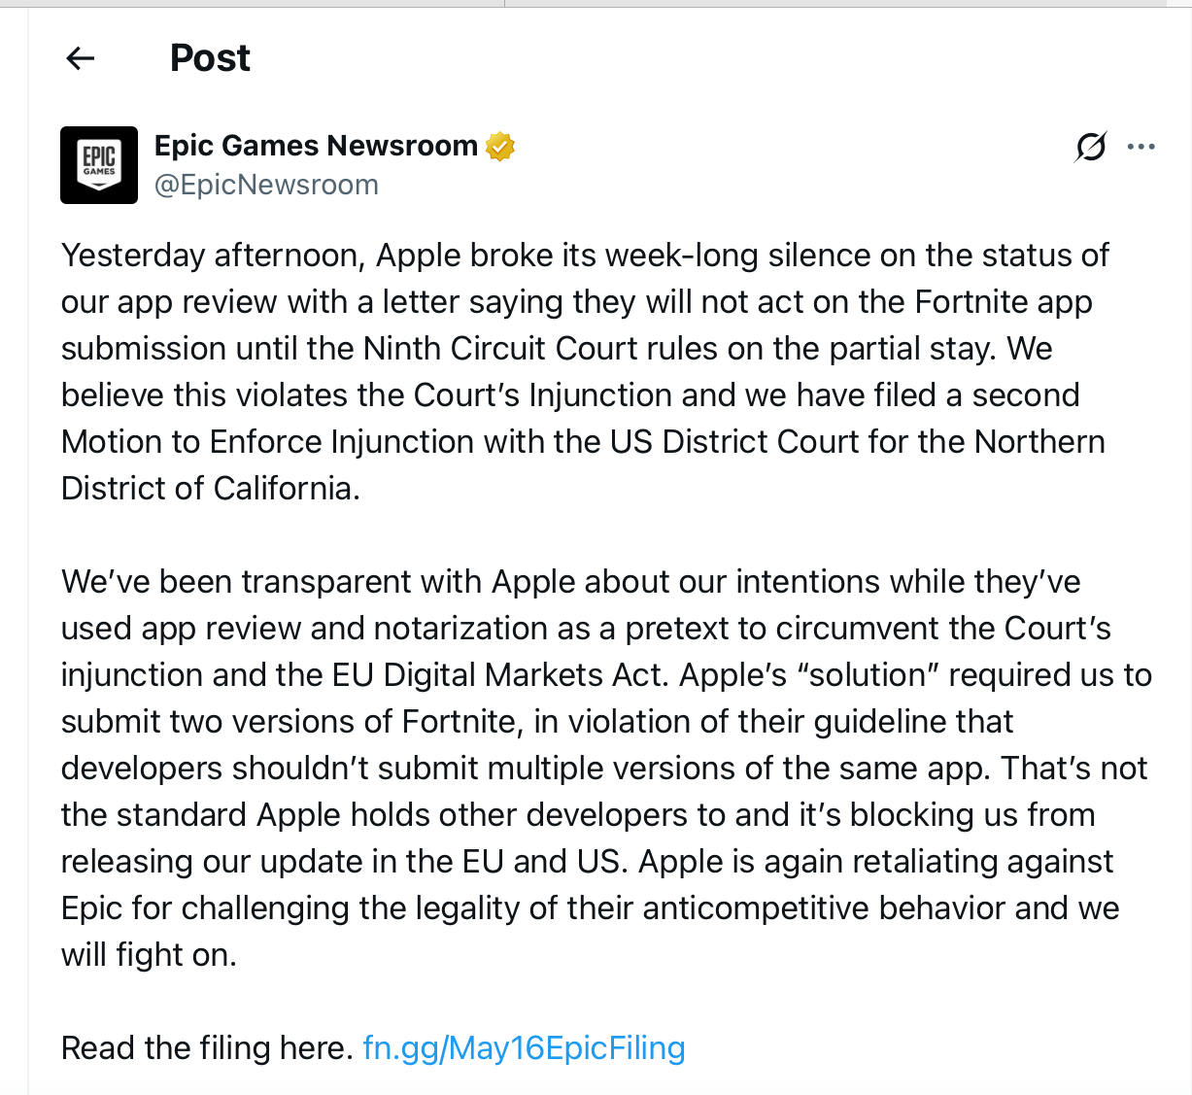Image resolution: width=1192 pixels, height=1095 pixels.
Task: Click the Post page heading
Action: (x=210, y=58)
